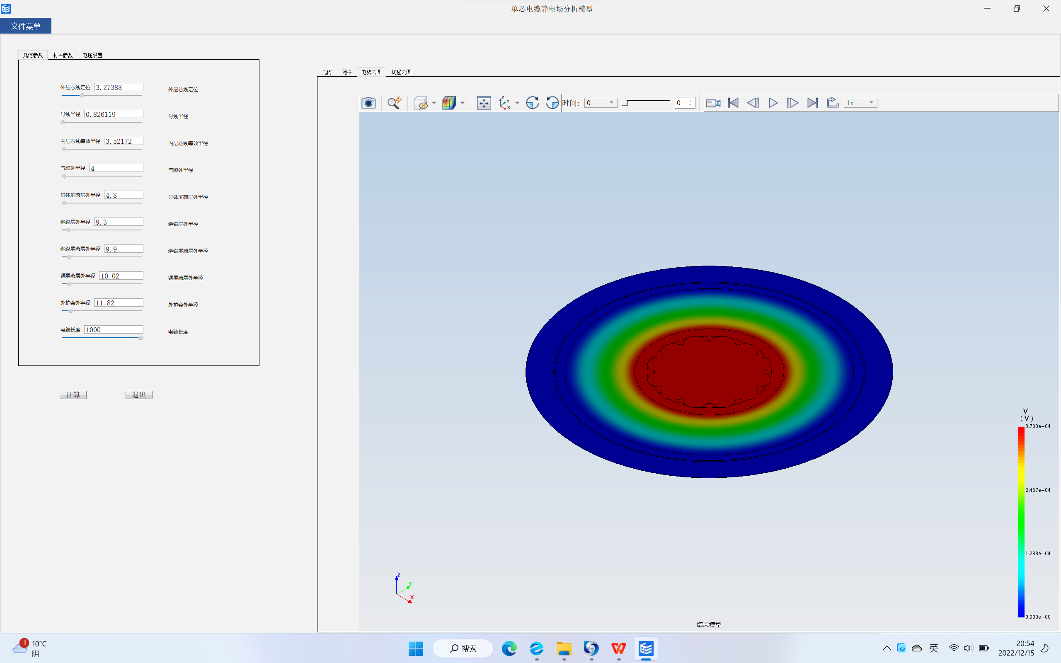Open the 时间 time dropdown
This screenshot has width=1061, height=663.
coord(601,103)
